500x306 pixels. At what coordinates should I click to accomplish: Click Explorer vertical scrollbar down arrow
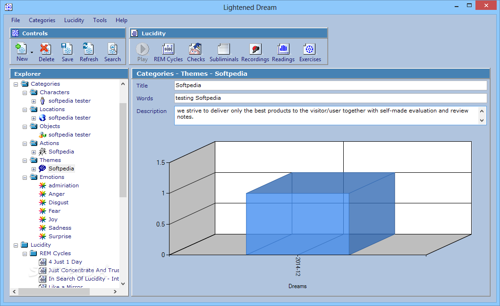coord(123,284)
